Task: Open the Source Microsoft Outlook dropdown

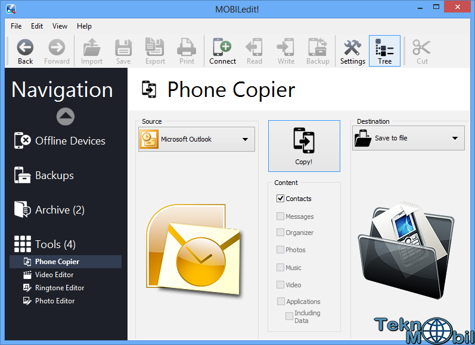Action: (197, 139)
